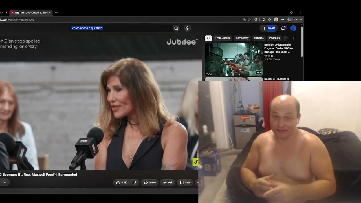Click the 4.6K like count
The image size is (361, 203).
124,182
